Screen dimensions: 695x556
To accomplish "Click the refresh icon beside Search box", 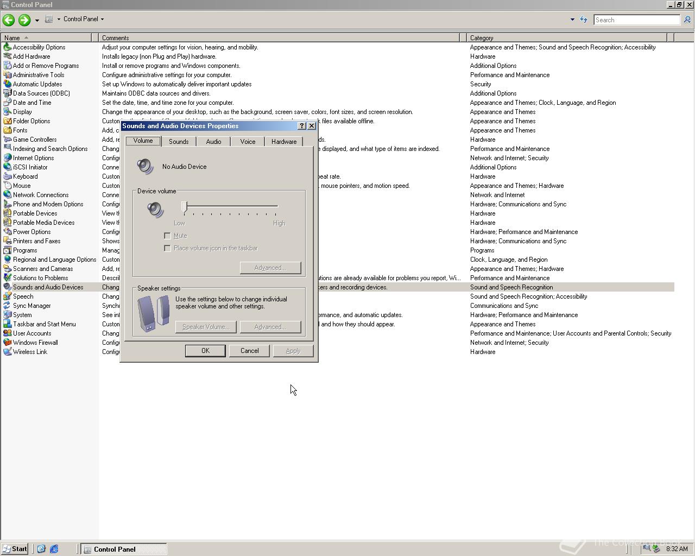I will pyautogui.click(x=584, y=20).
